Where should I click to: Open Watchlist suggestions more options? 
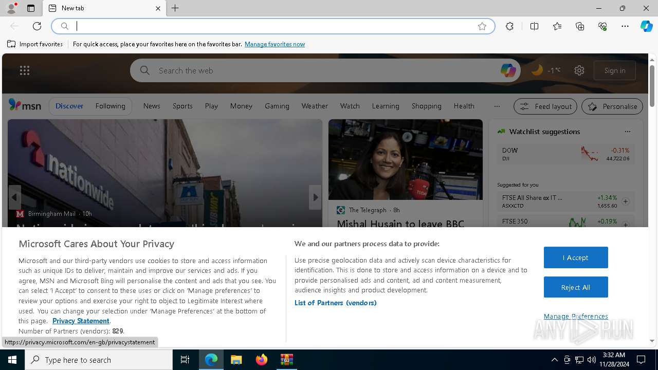click(627, 132)
